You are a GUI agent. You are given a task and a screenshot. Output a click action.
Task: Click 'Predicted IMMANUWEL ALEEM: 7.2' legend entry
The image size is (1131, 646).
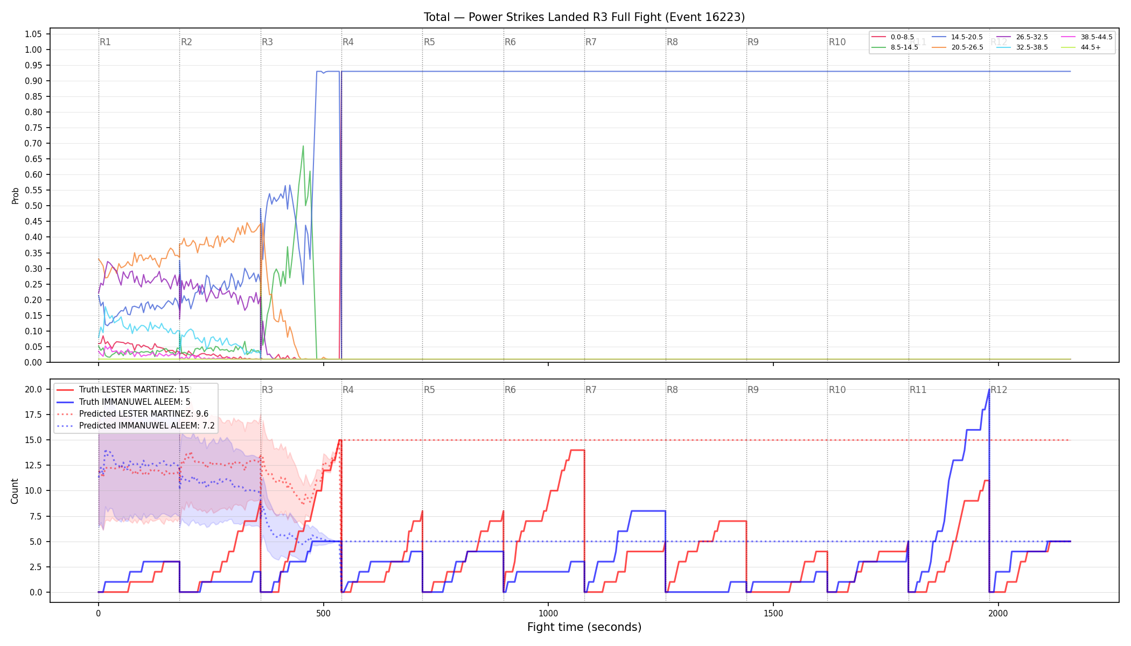(x=136, y=425)
